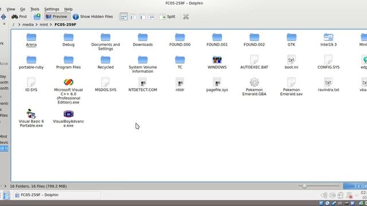The height and width of the screenshot is (206, 367).
Task: Switch to Icons view mode
Action: (124, 17)
